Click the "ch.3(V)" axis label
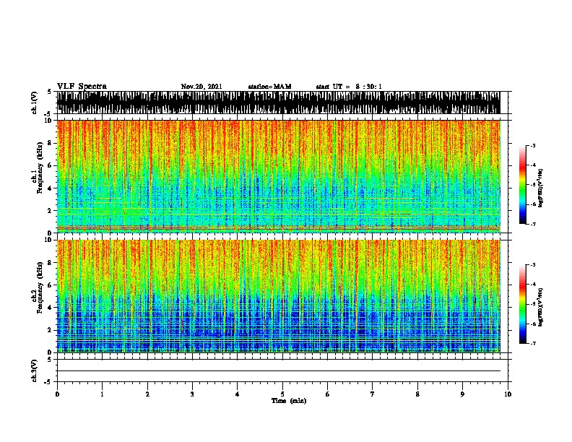The width and height of the screenshot is (572, 442). tap(35, 370)
